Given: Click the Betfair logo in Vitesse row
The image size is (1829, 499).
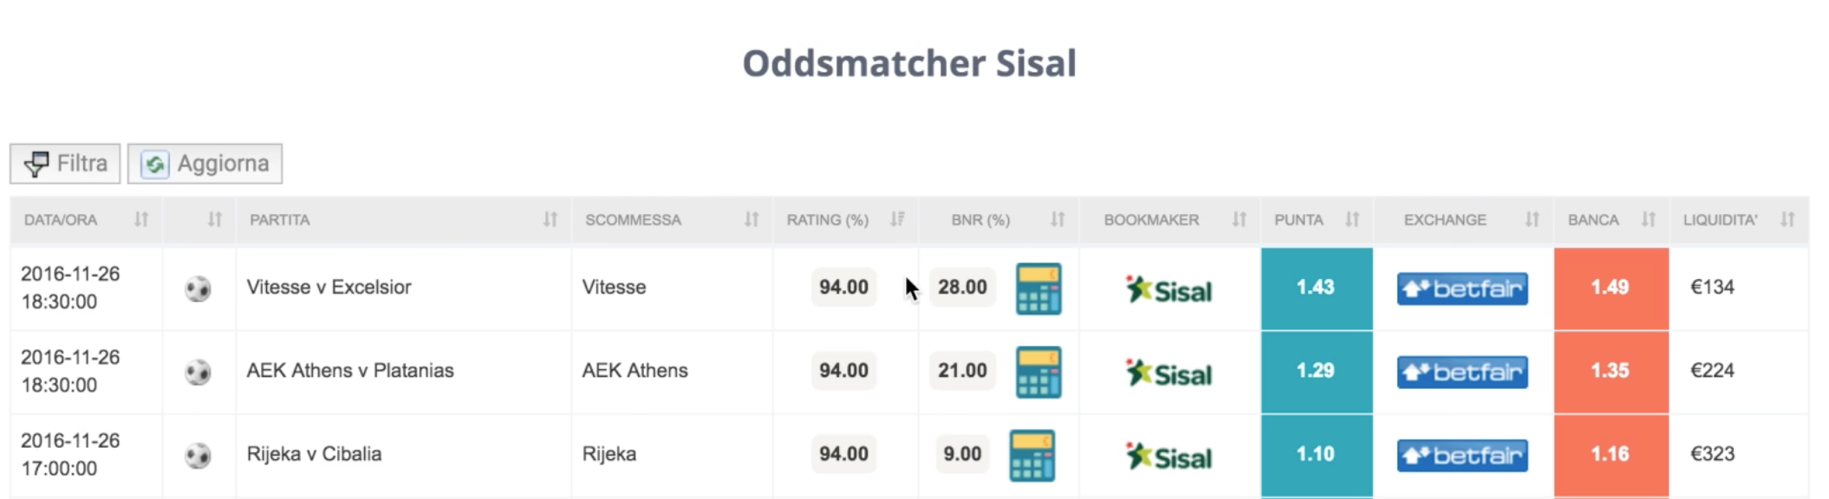Looking at the screenshot, I should 1462,288.
